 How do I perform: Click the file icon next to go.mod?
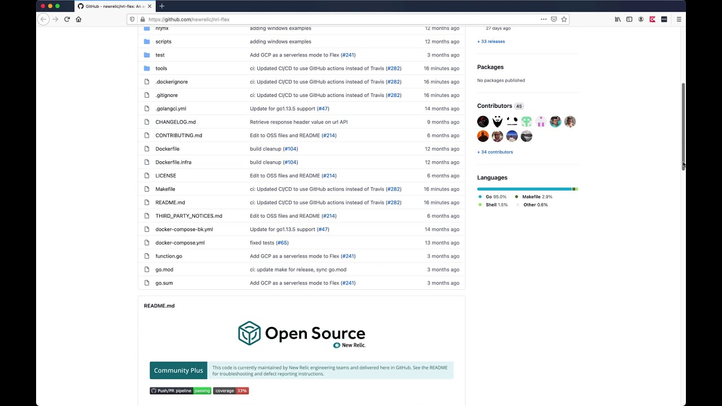pos(147,270)
